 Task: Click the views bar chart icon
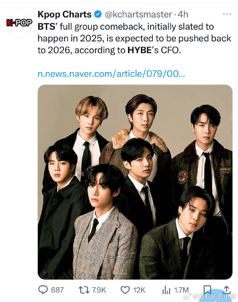pyautogui.click(x=167, y=290)
